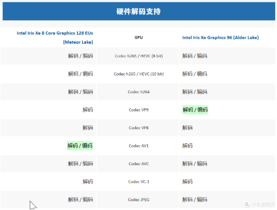The image size is (277, 210).
Task: Click Alder Lake 解码 / 编码 in HEVC 10 bit row
Action: [195, 74]
